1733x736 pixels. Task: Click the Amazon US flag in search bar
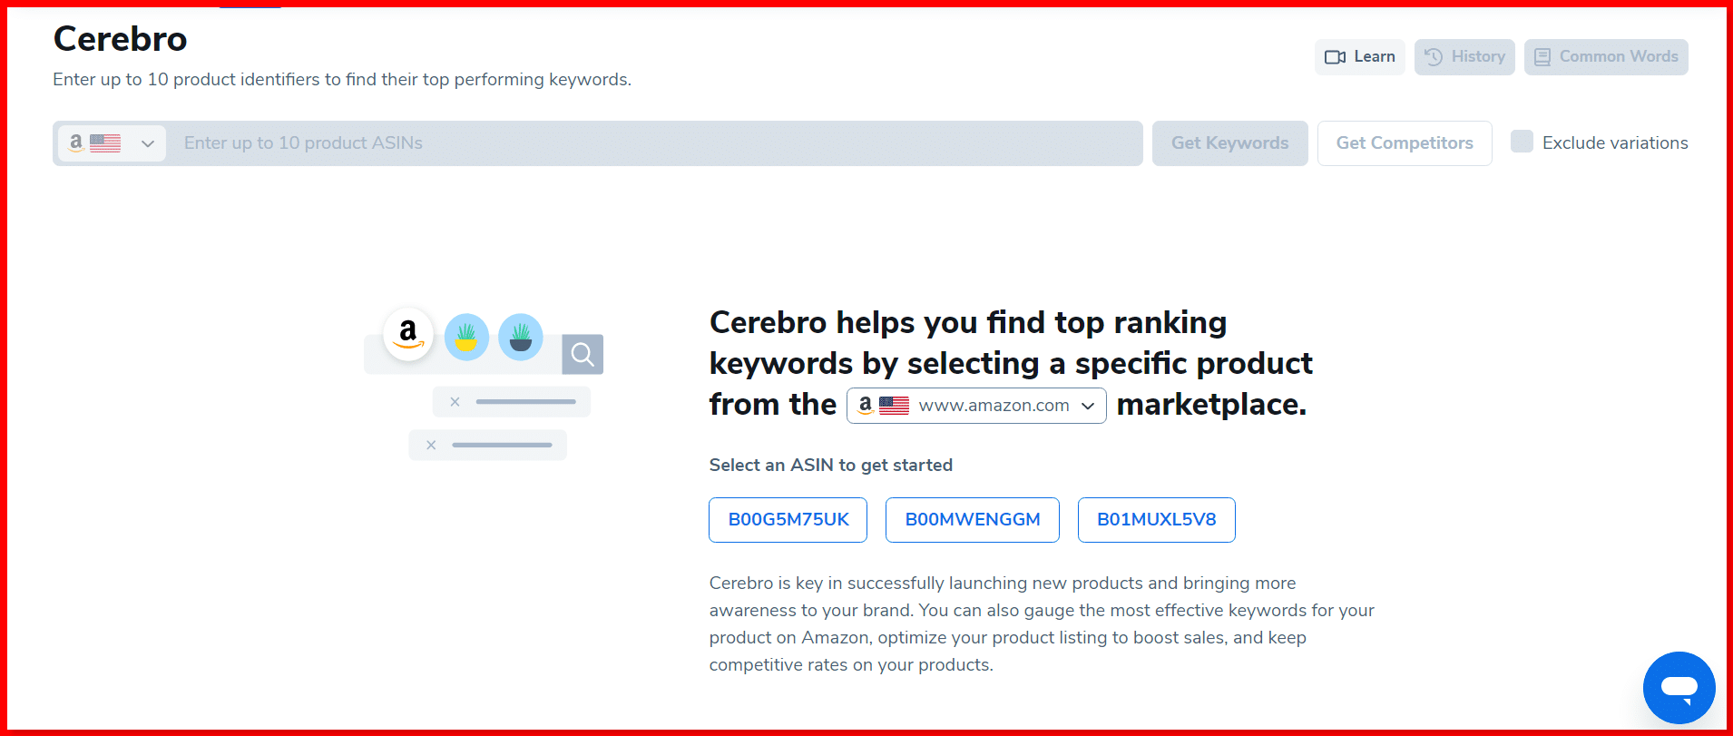click(105, 143)
